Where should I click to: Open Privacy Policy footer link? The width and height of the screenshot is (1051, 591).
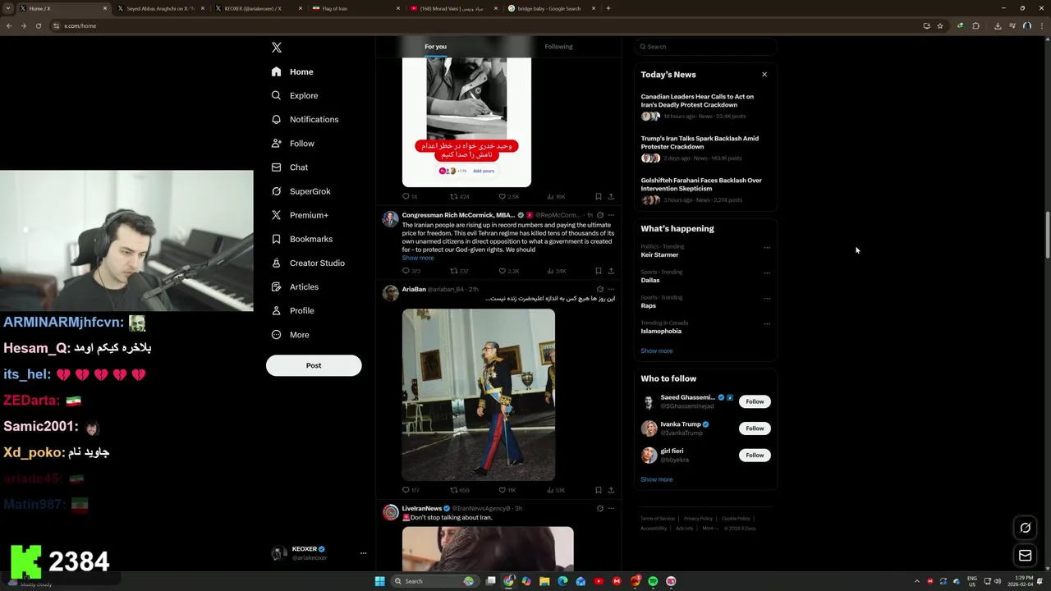click(699, 519)
